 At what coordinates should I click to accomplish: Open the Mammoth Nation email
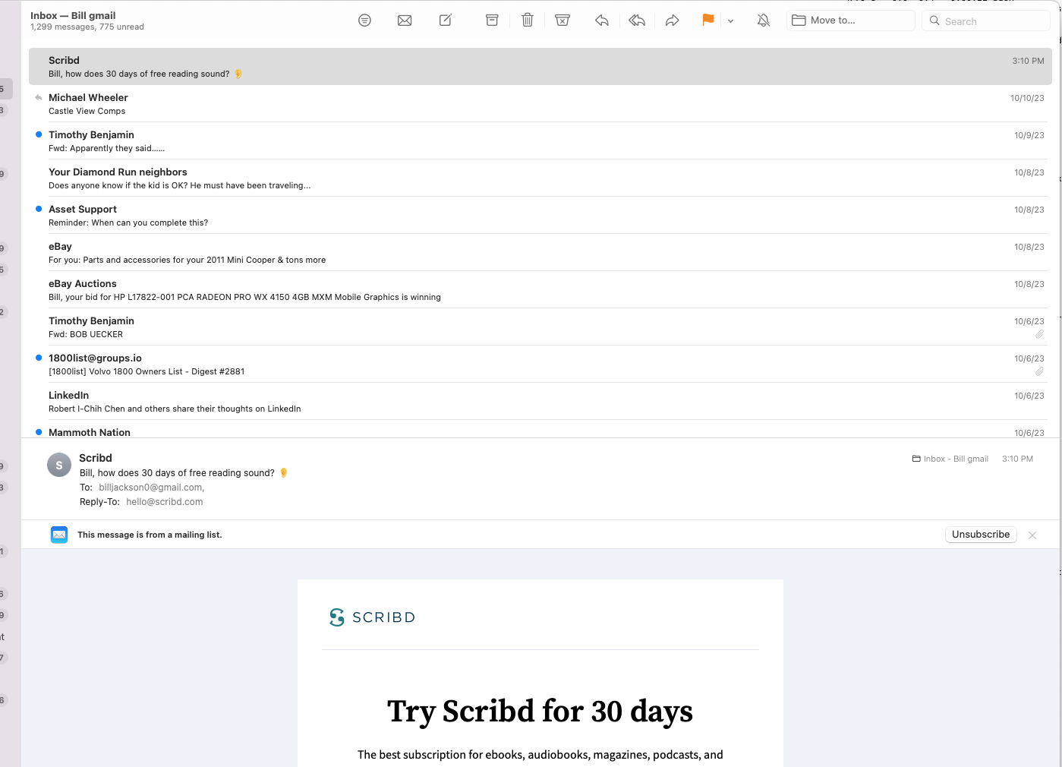[x=540, y=430]
